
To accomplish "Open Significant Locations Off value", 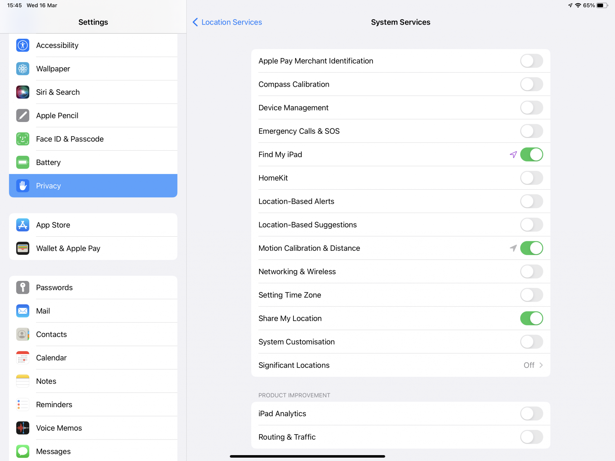I will pos(529,365).
